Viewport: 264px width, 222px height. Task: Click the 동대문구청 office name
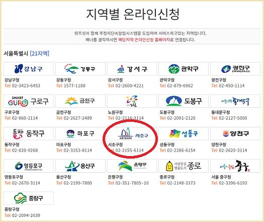[x=220, y=112]
